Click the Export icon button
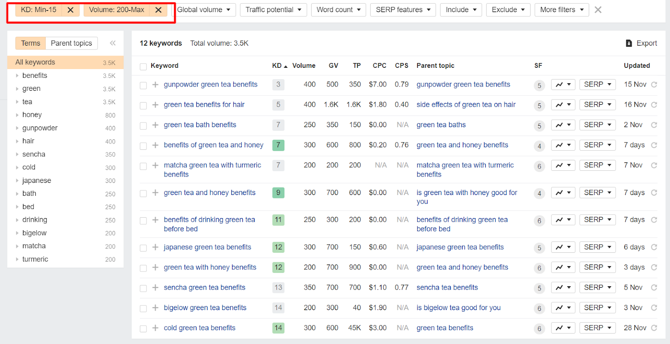The height and width of the screenshot is (344, 670). 629,43
